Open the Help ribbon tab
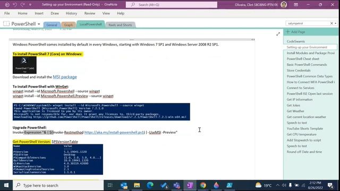The image size is (340, 191). click(x=121, y=13)
